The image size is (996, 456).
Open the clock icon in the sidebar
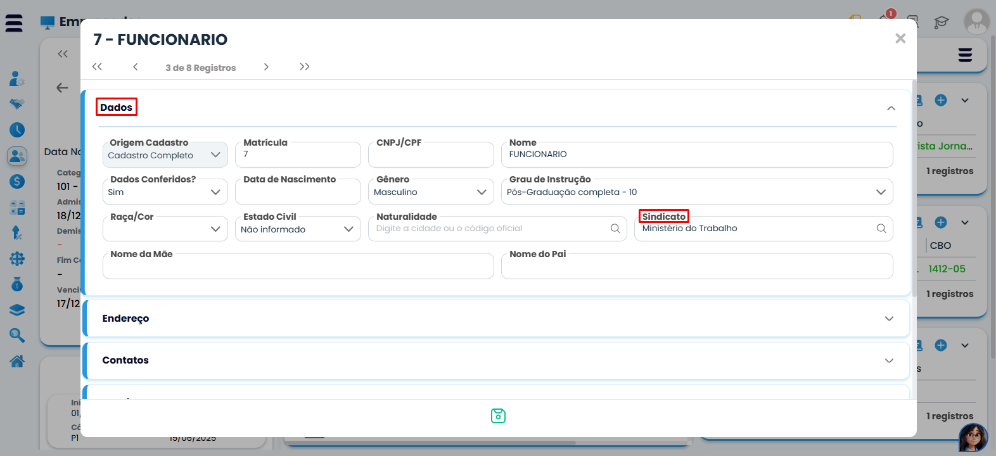(17, 130)
